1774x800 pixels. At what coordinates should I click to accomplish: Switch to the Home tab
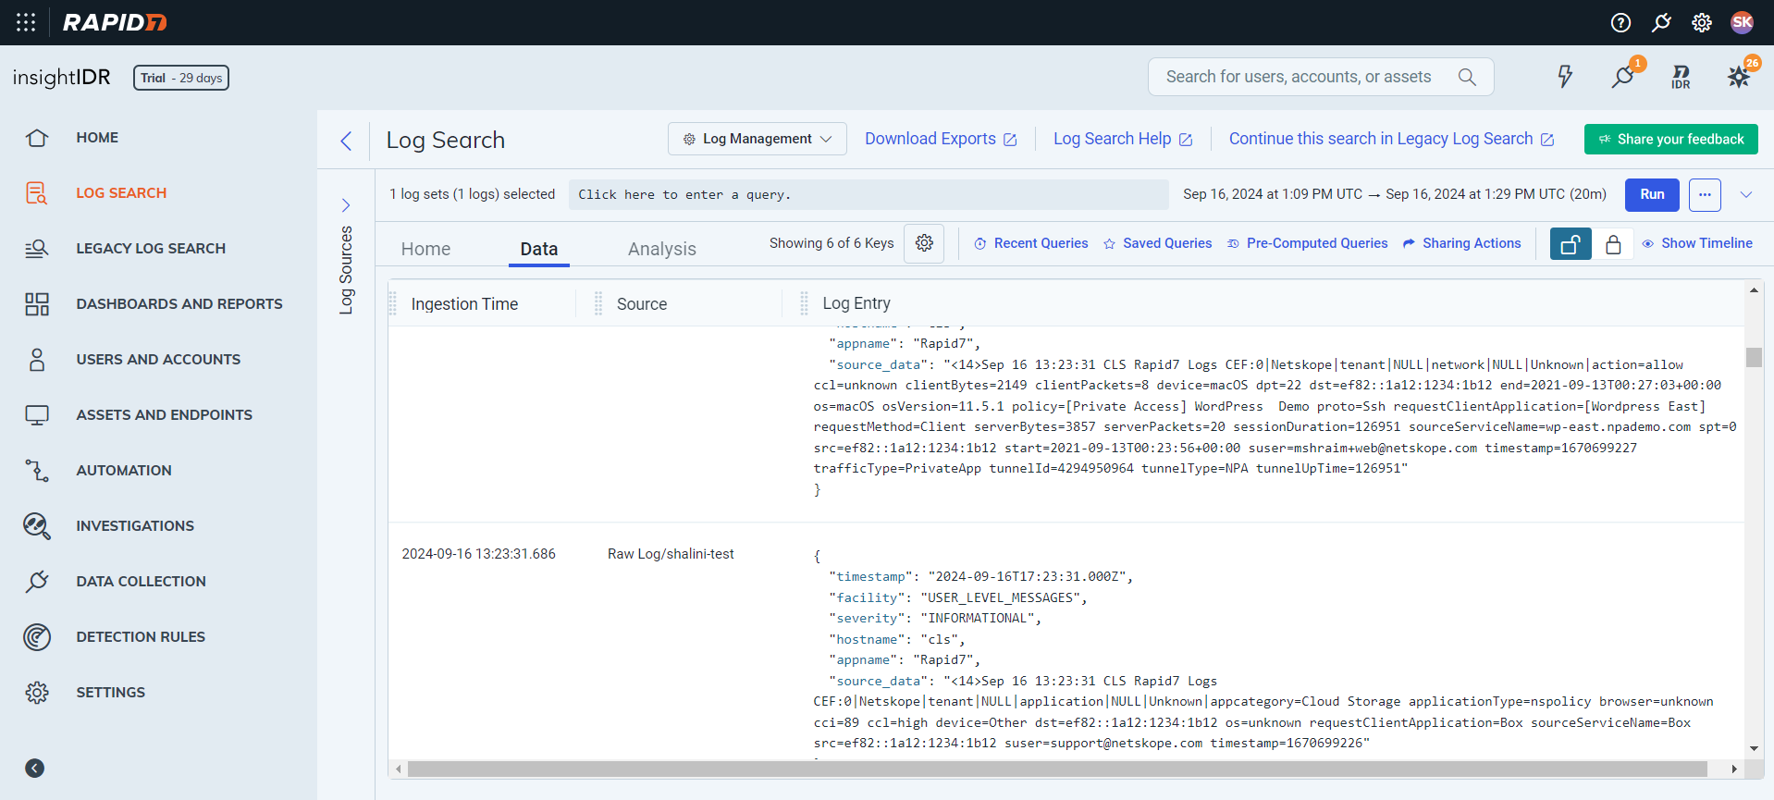point(425,249)
